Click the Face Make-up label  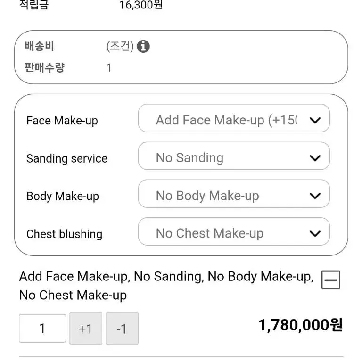(x=62, y=121)
